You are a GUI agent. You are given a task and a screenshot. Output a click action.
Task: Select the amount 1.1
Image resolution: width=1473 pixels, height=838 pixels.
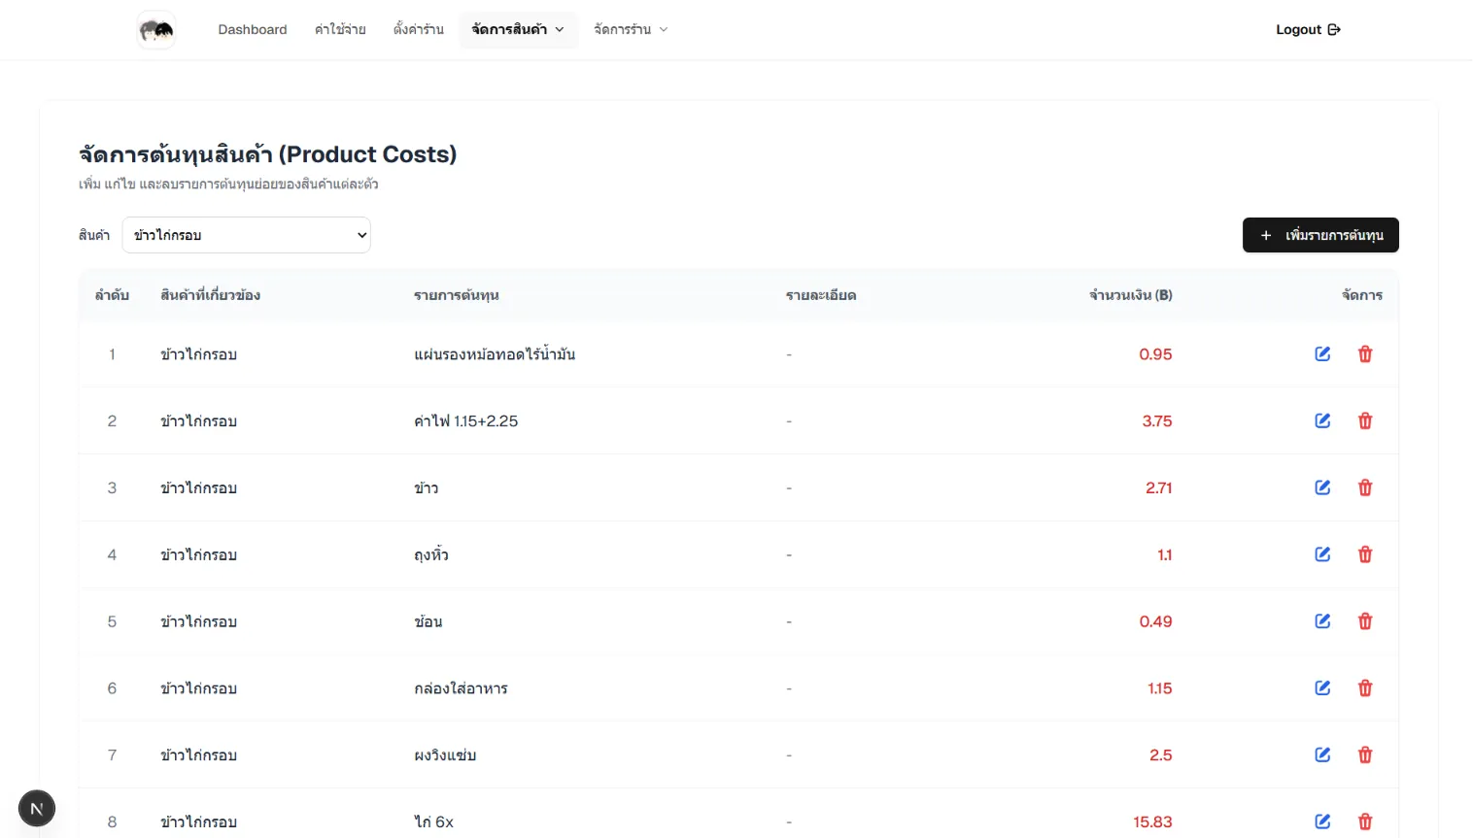click(1165, 554)
